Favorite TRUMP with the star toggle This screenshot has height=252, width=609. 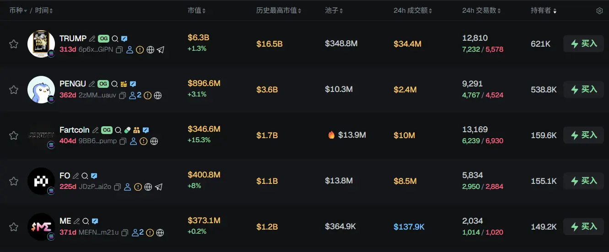click(14, 44)
